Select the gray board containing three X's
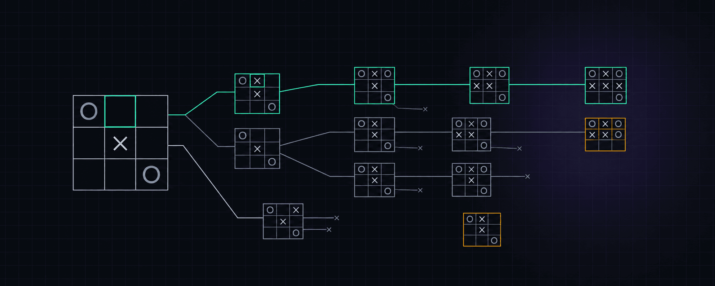 click(x=471, y=135)
